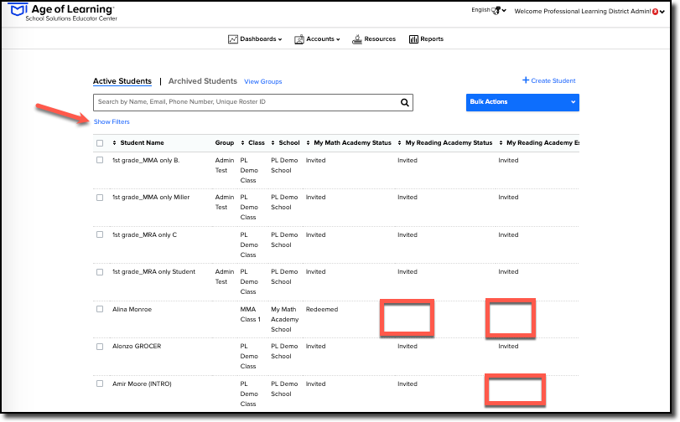Open the View Groups link
Screen dimensions: 680x422
pyautogui.click(x=262, y=81)
